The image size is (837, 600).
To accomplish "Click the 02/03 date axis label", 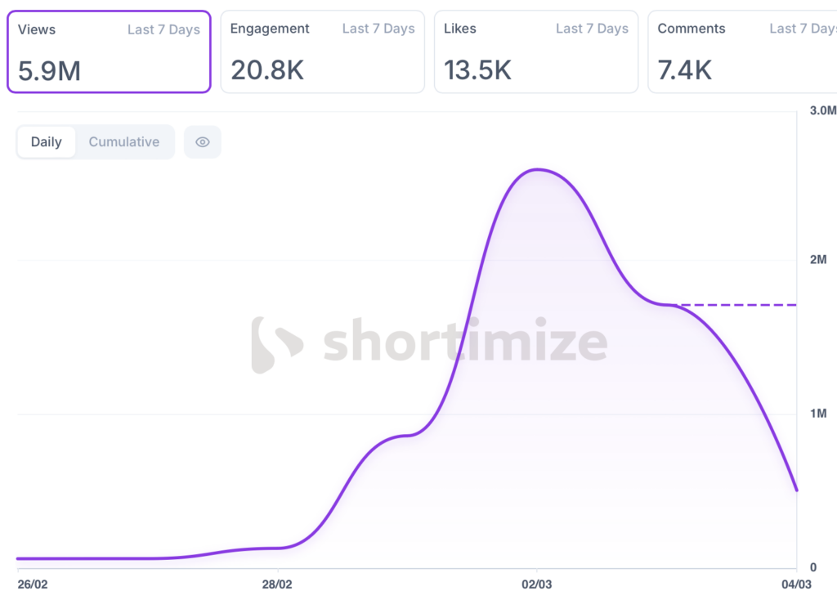I will point(537,584).
